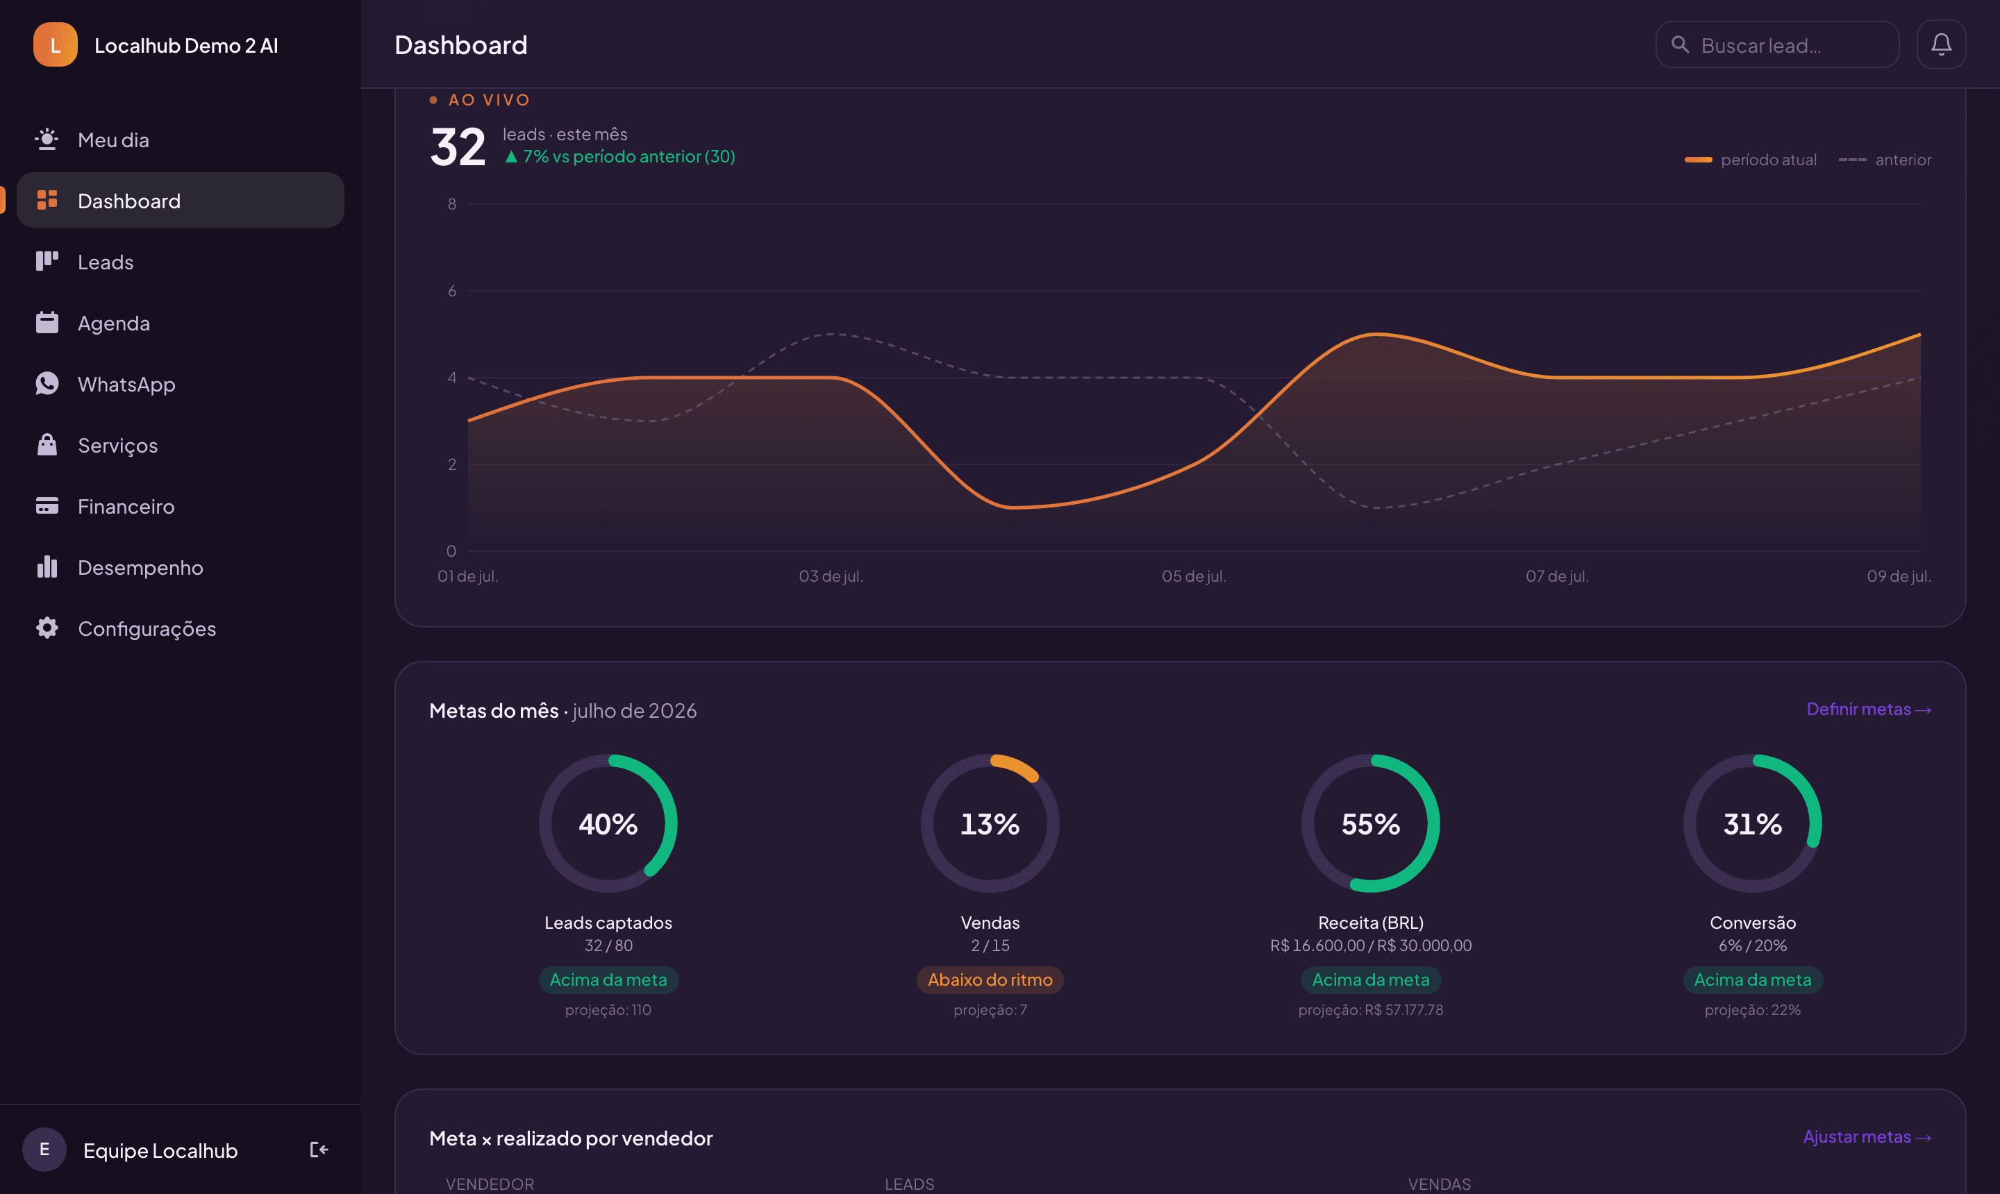
Task: Go to Serviços
Action: pos(181,445)
